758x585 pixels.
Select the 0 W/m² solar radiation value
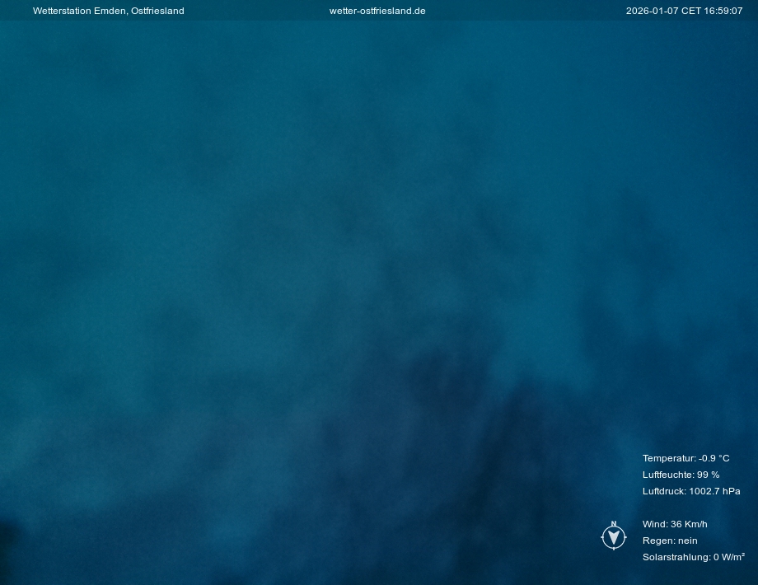[x=729, y=557]
